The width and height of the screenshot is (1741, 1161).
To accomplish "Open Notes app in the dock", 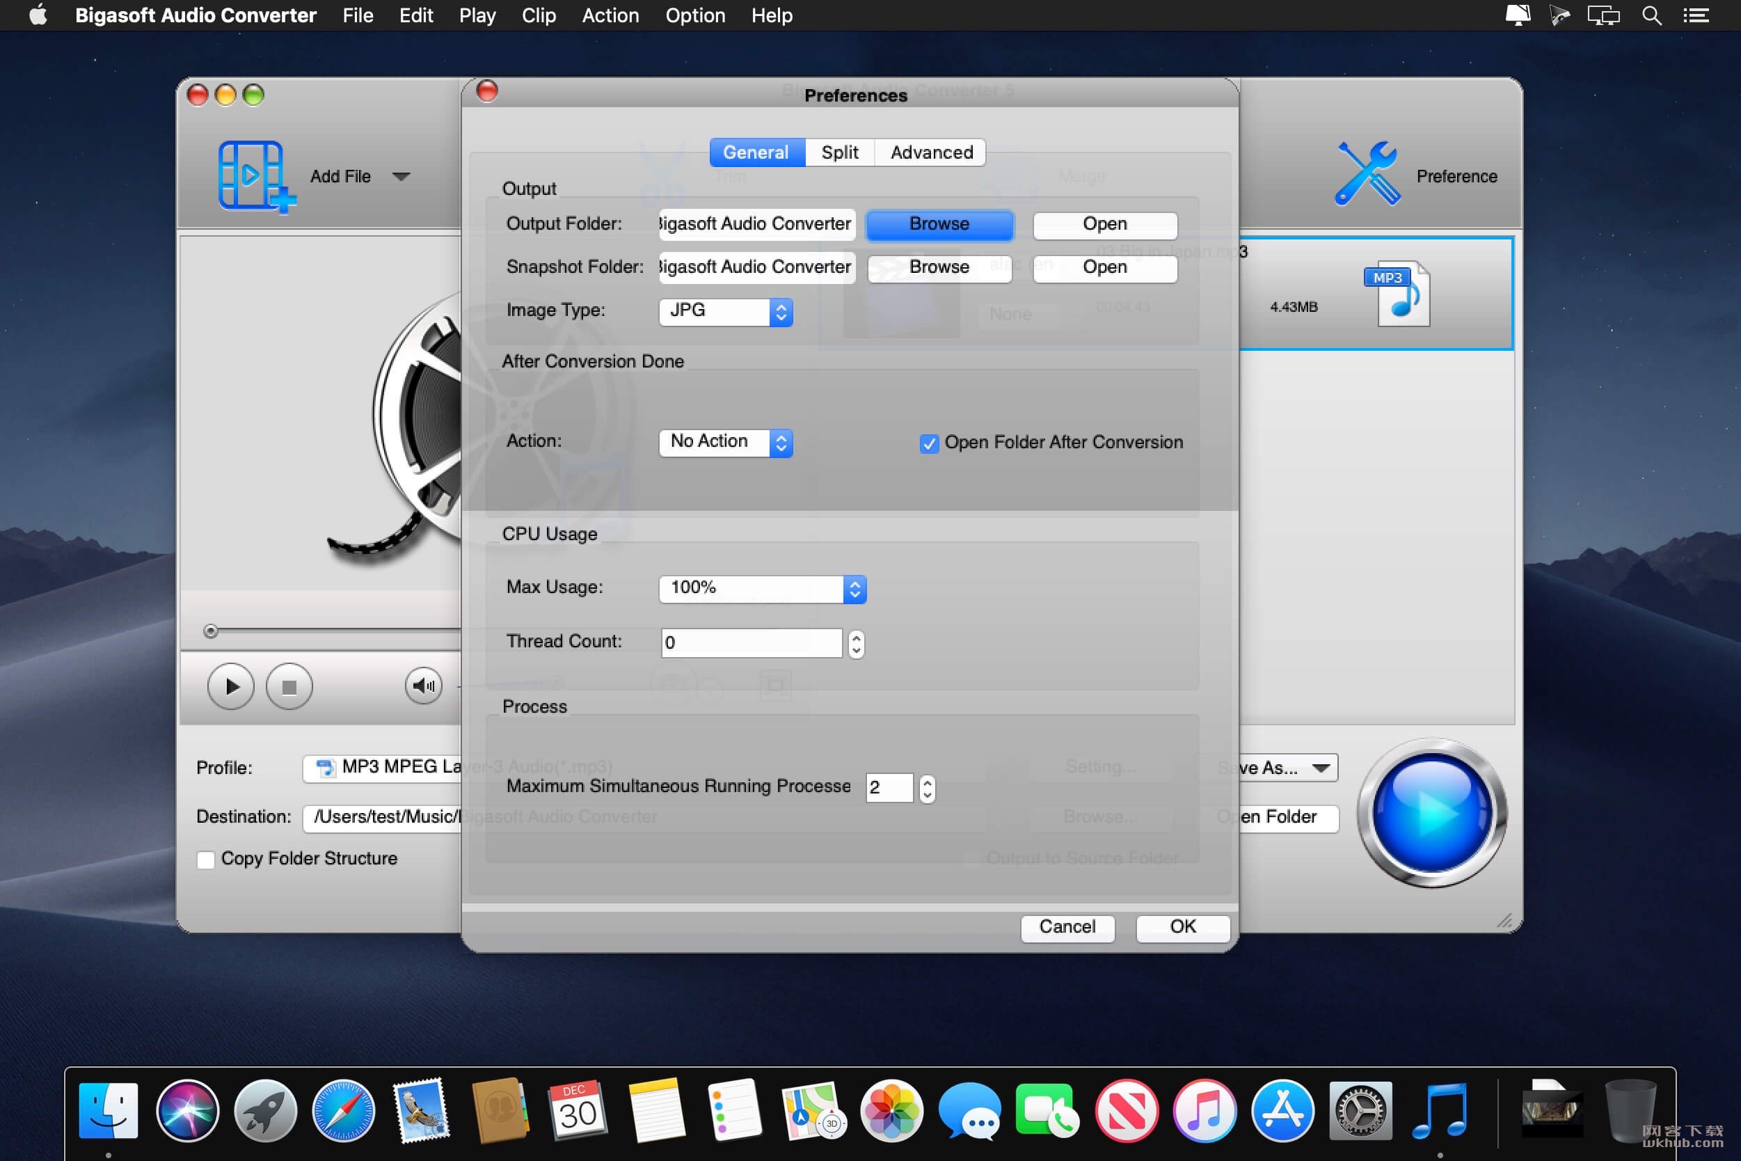I will pyautogui.click(x=657, y=1110).
